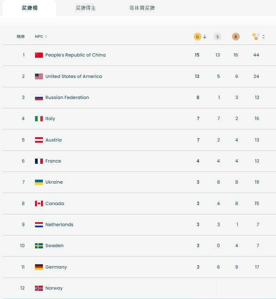The width and height of the screenshot is (276, 299).
Task: Click Germany's total medal count 17
Action: click(257, 267)
